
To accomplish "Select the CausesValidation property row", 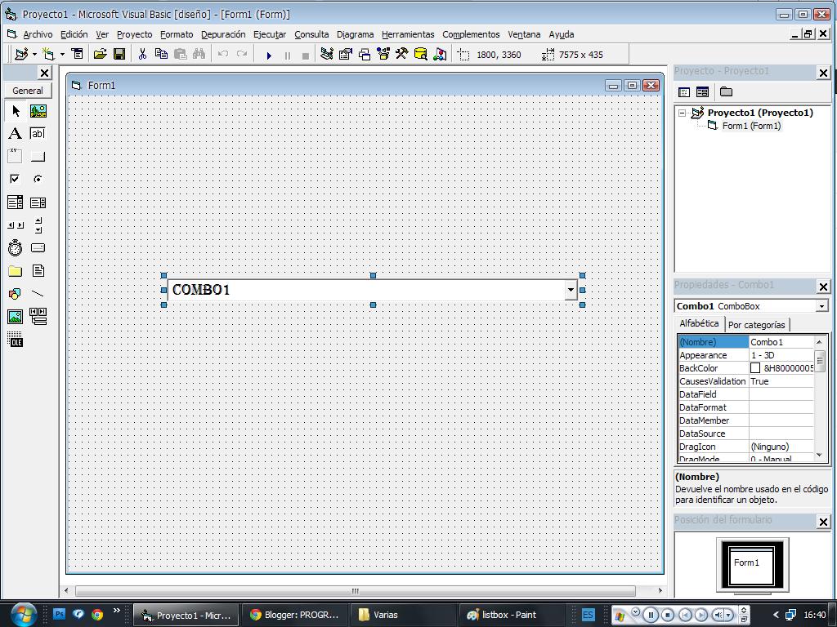I will 745,381.
